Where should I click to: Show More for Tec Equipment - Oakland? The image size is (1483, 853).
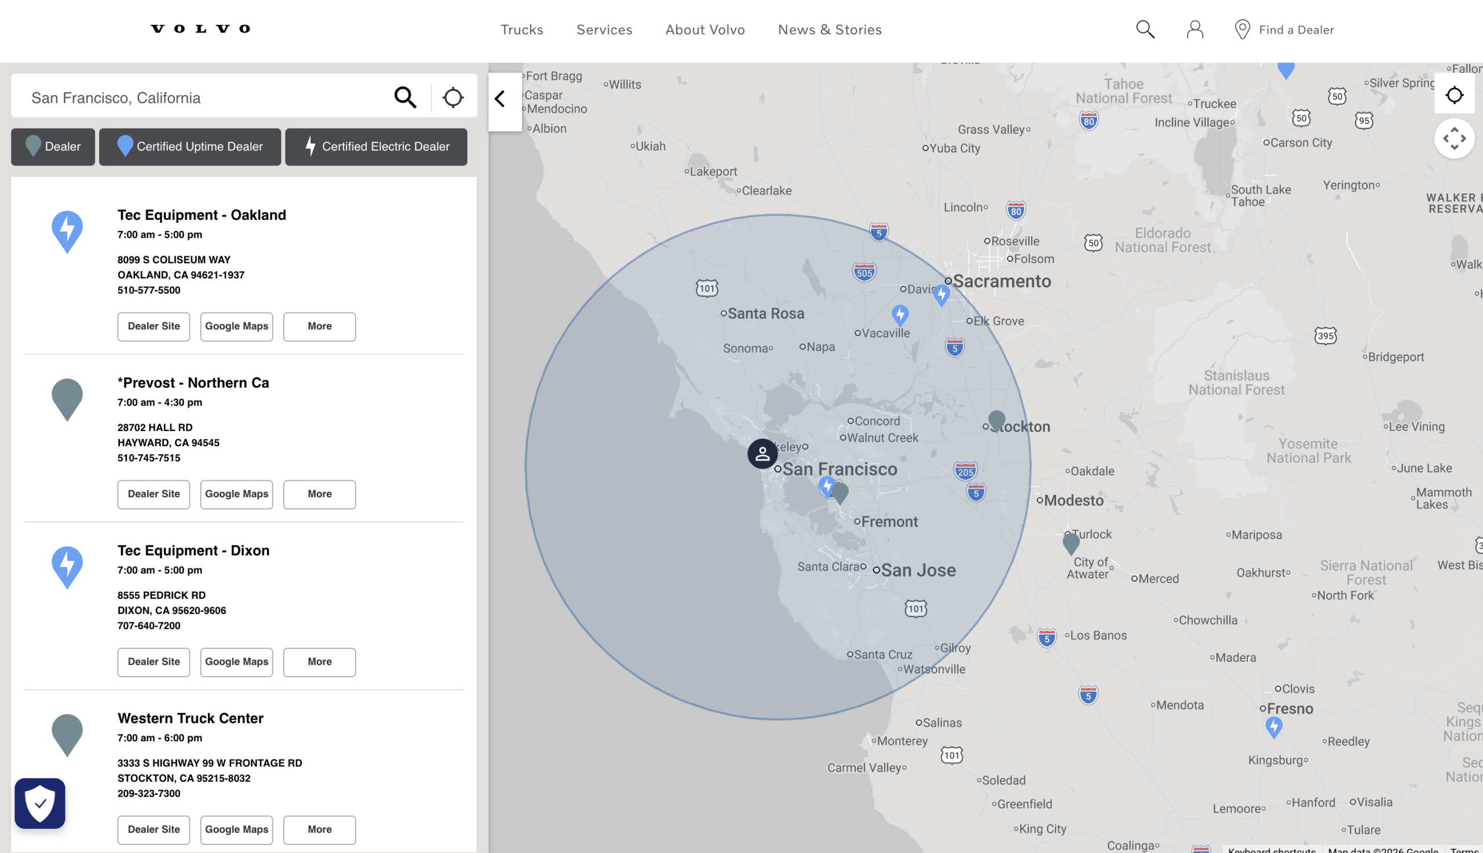click(320, 326)
